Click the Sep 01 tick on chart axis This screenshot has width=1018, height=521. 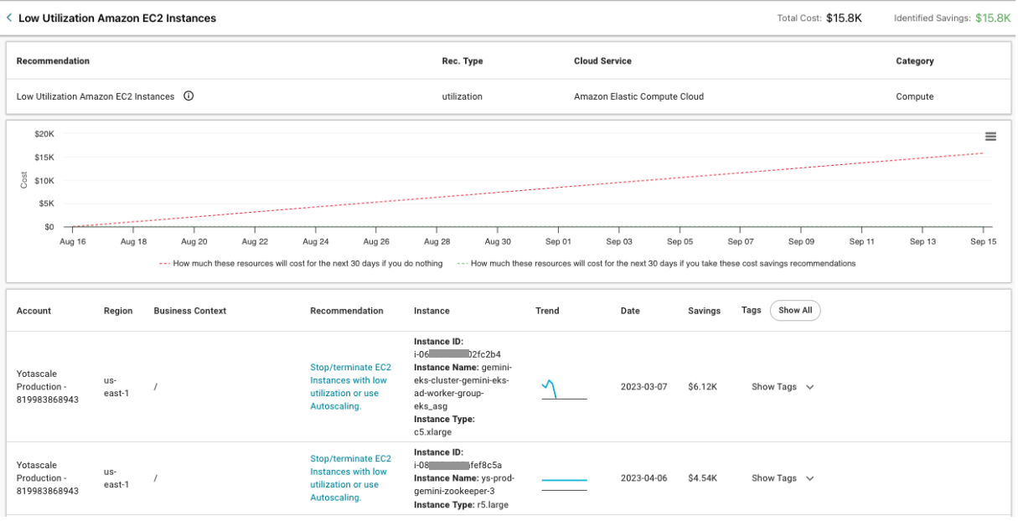(558, 241)
